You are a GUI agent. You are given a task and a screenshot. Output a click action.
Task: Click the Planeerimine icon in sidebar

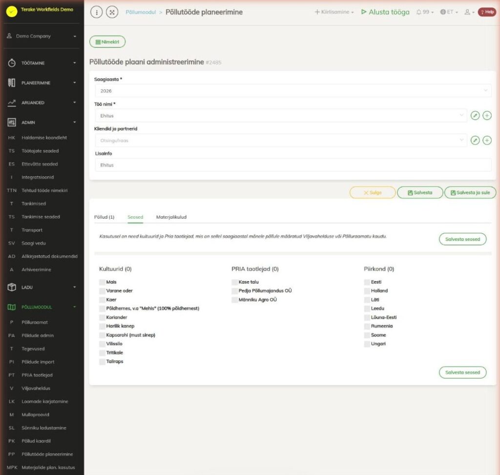pos(12,83)
